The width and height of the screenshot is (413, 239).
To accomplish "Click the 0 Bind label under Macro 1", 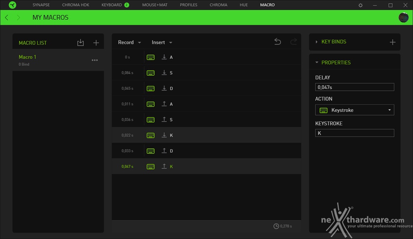I will (24, 64).
